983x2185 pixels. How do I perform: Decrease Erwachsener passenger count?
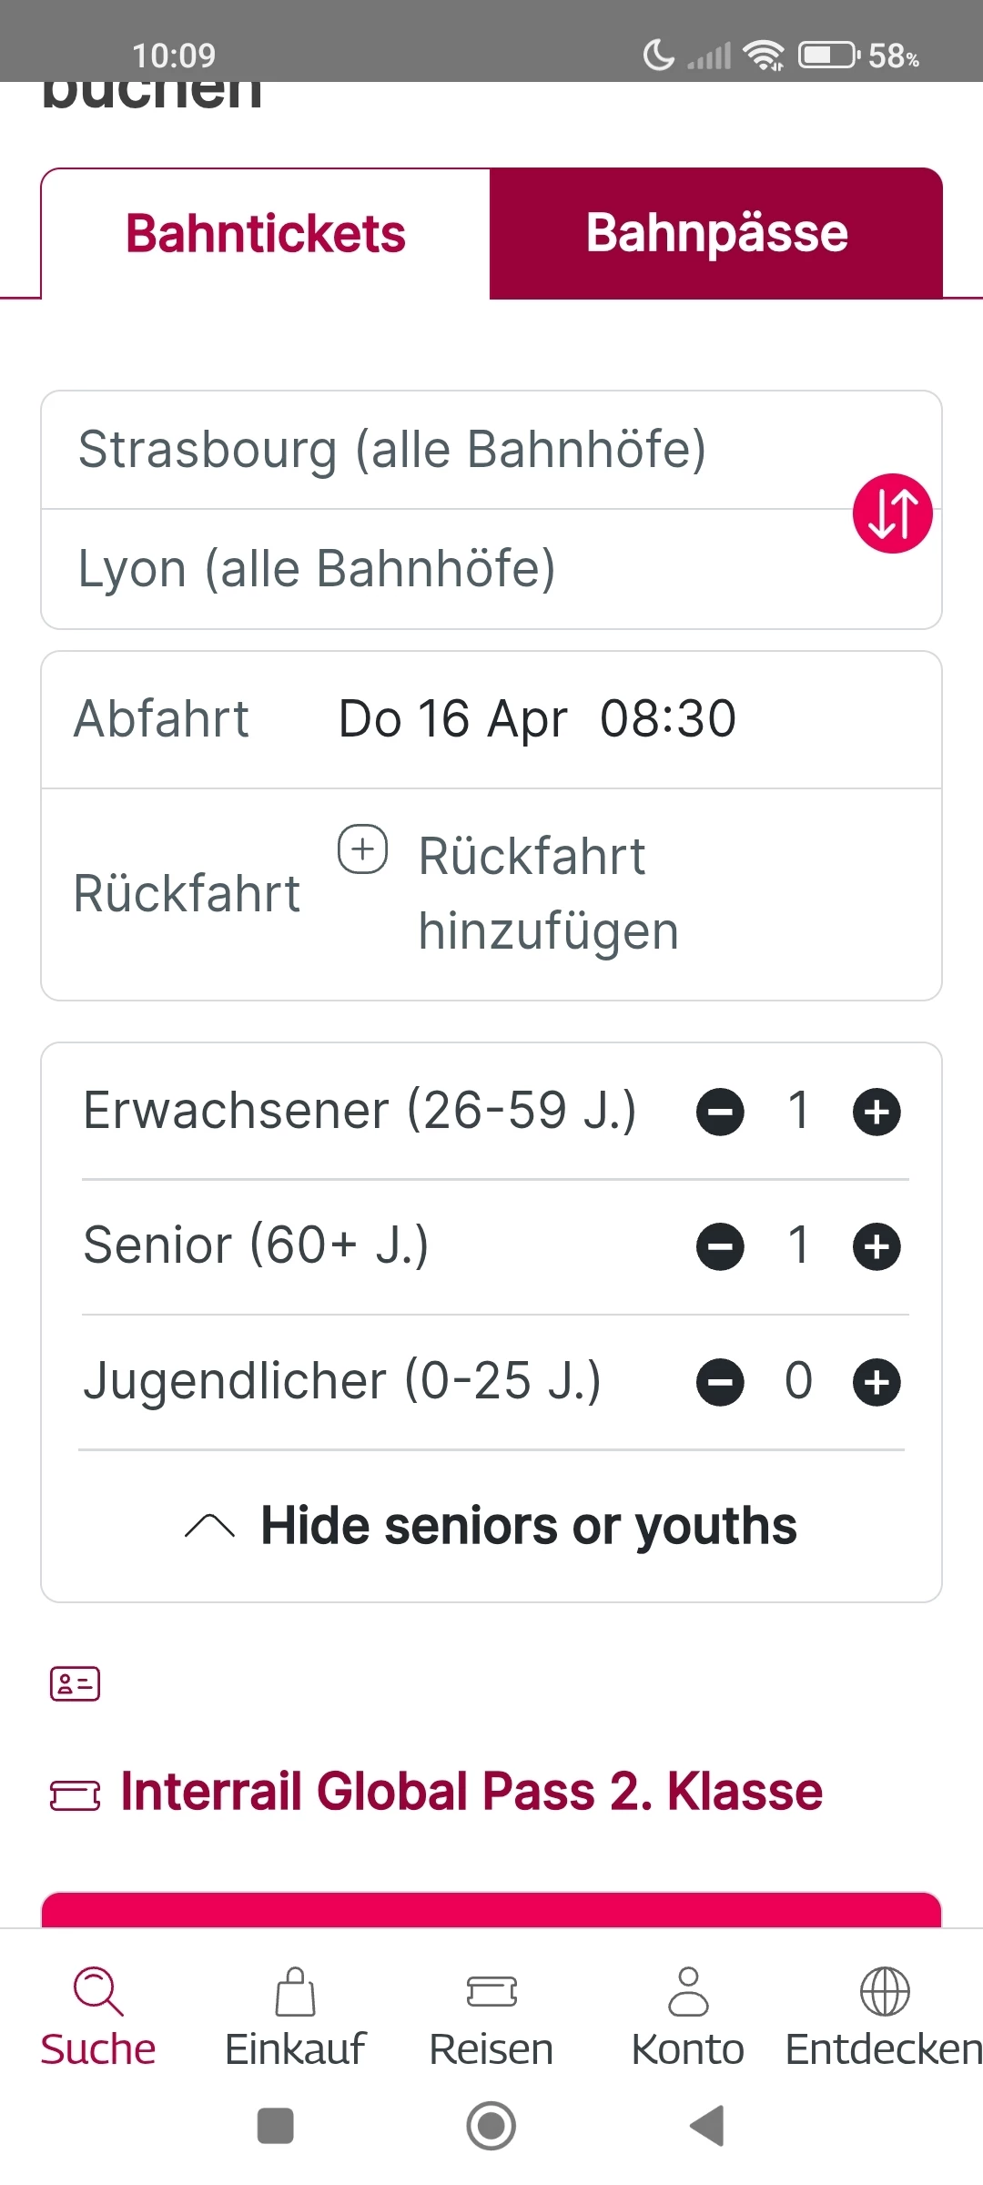tap(720, 1112)
